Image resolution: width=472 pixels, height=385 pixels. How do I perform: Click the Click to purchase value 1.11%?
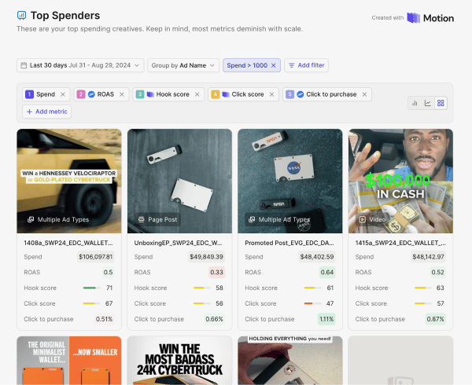(326, 319)
